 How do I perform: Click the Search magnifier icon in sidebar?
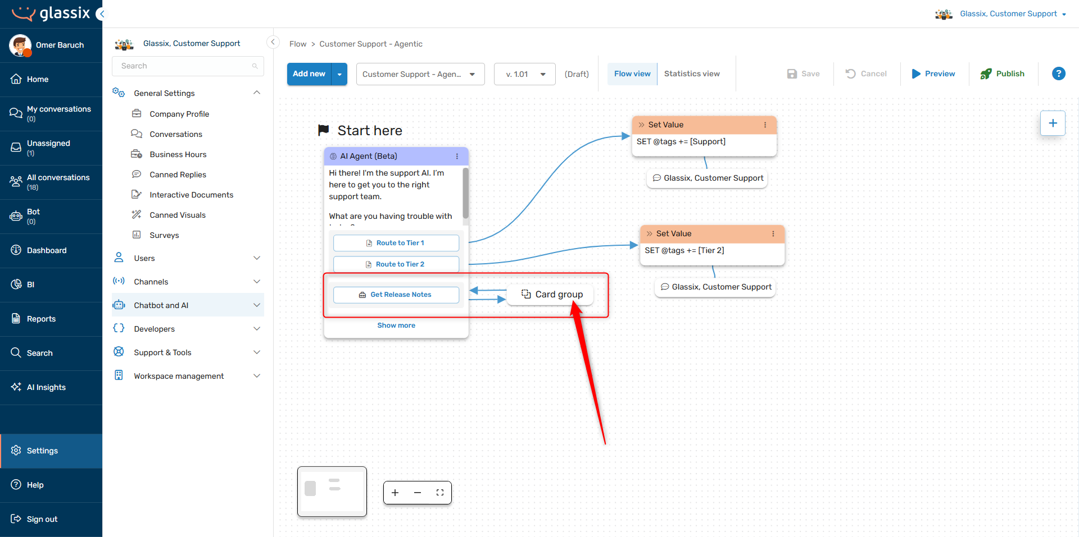coord(16,352)
